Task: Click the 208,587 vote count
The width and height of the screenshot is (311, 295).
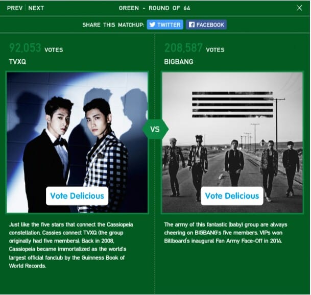Action: tap(183, 48)
